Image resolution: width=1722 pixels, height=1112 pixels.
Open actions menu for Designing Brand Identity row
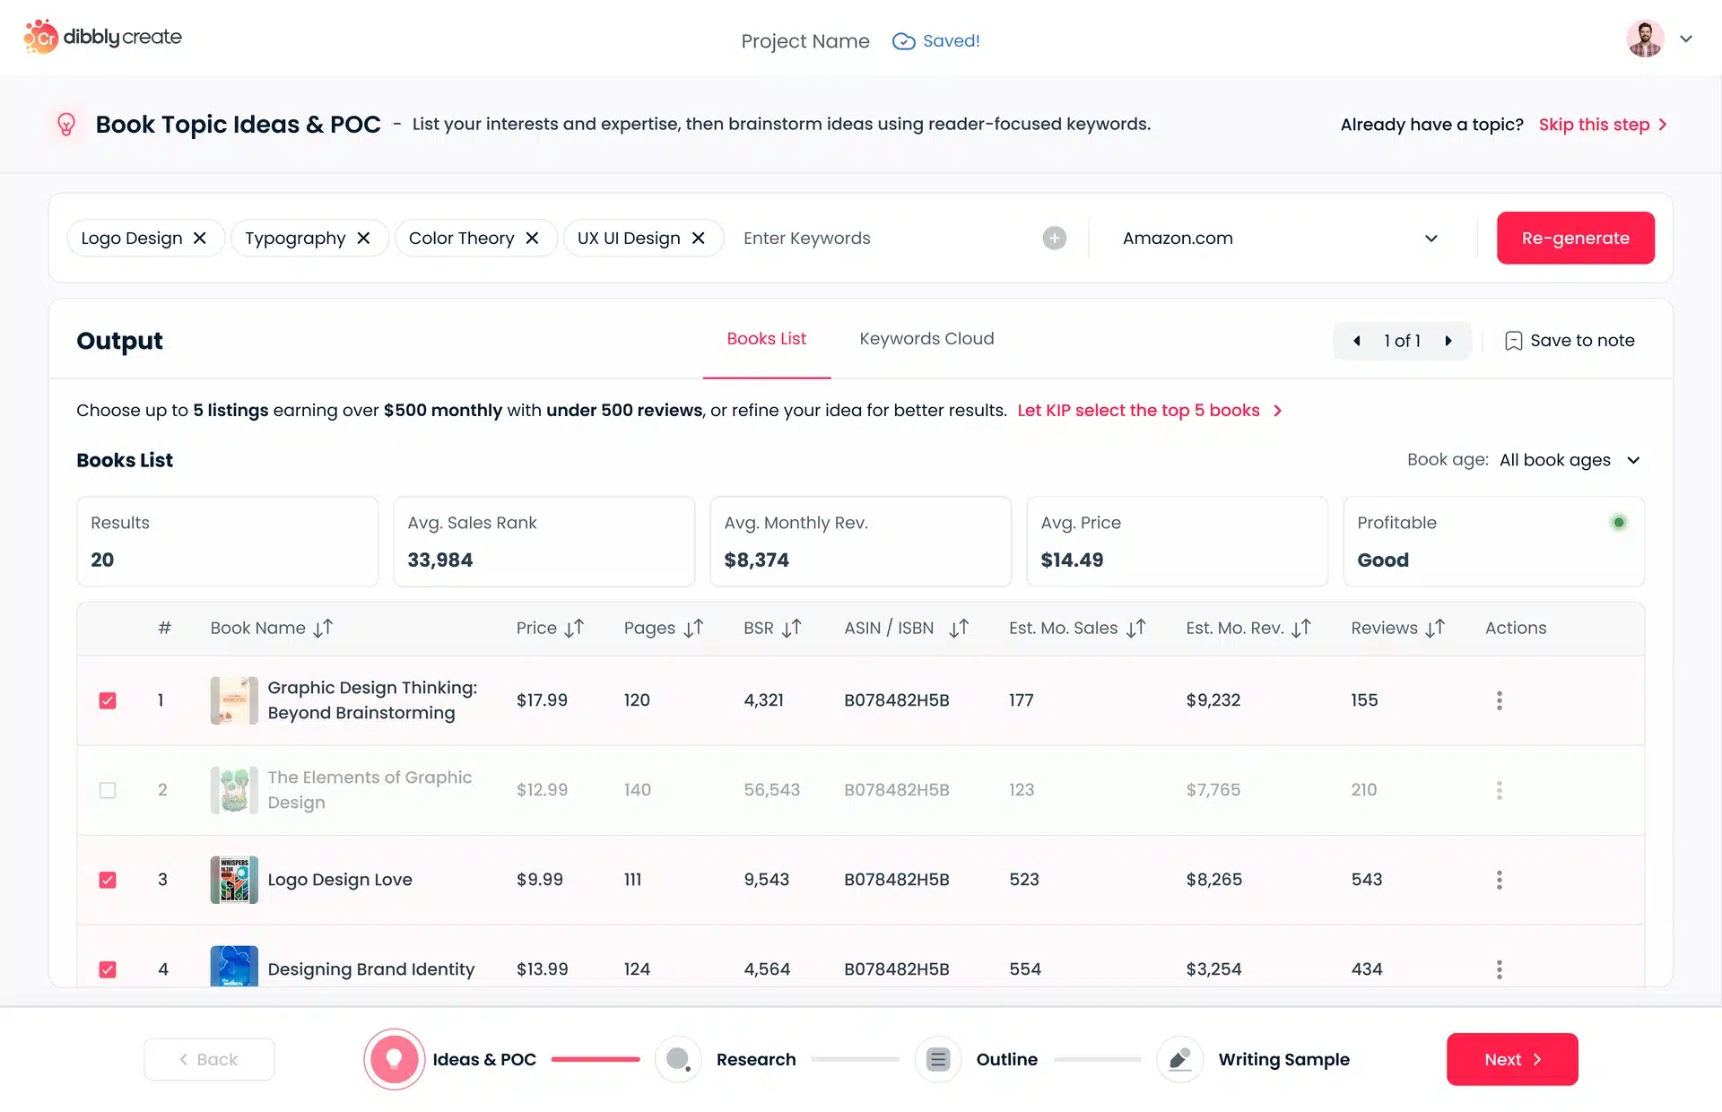(x=1499, y=969)
